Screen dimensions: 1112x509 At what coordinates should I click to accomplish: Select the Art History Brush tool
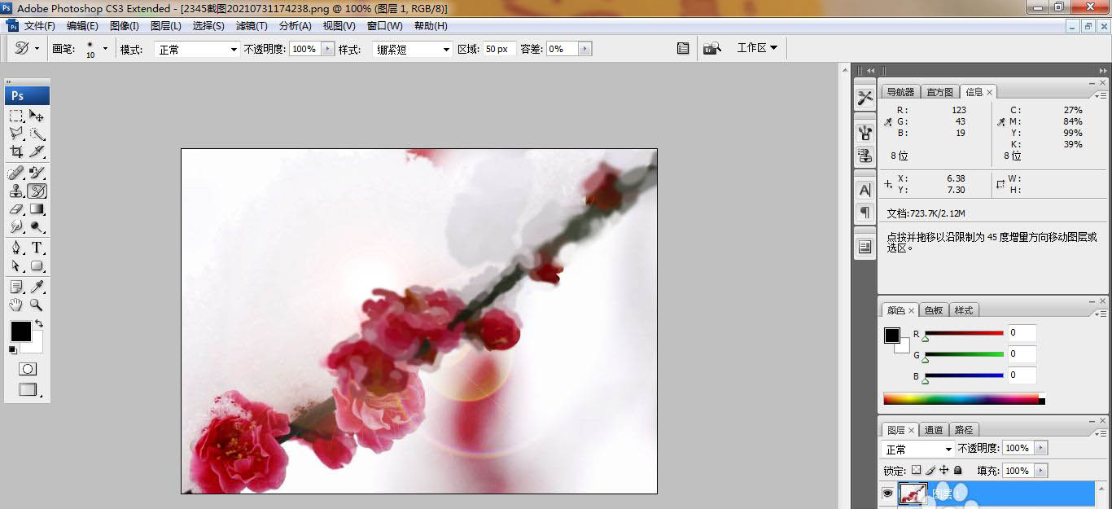tap(37, 191)
